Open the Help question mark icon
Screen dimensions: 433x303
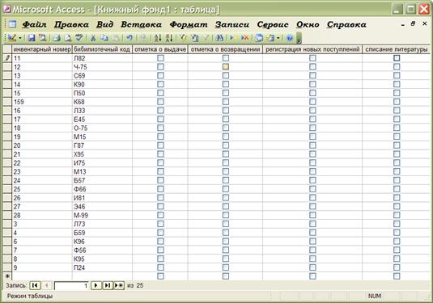pos(290,38)
